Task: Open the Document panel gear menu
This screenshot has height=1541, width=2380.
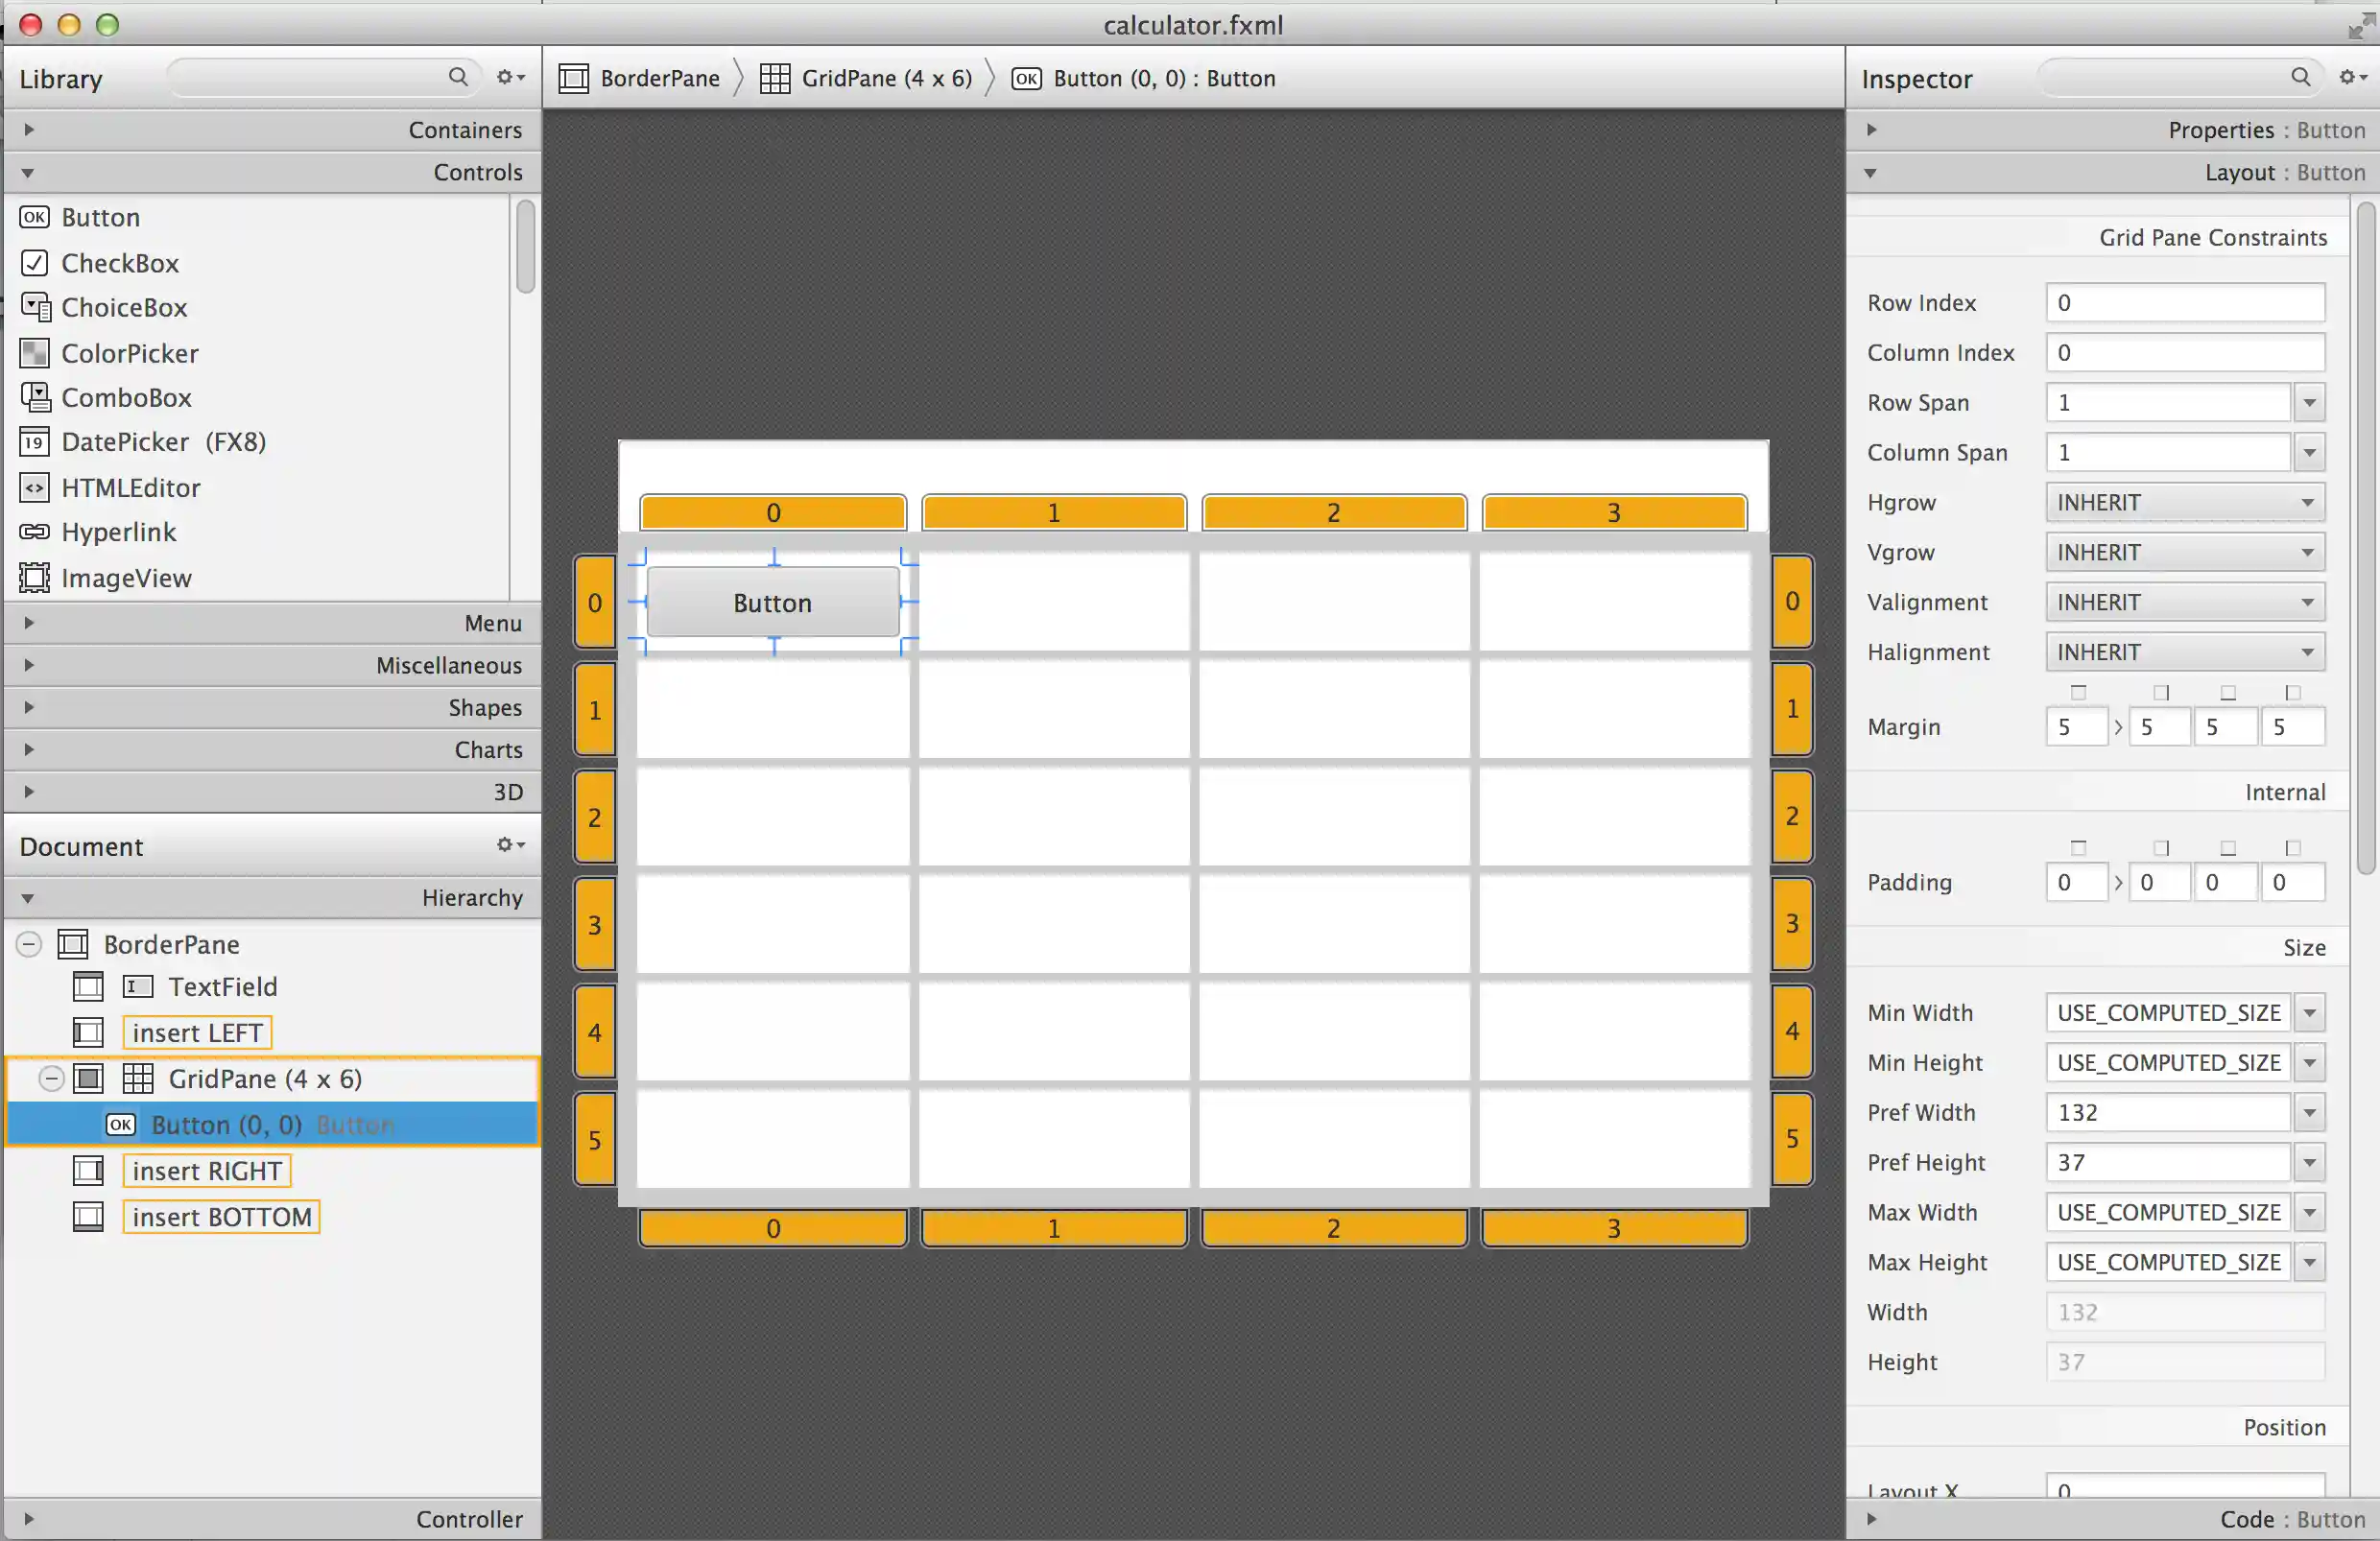Action: 510,845
